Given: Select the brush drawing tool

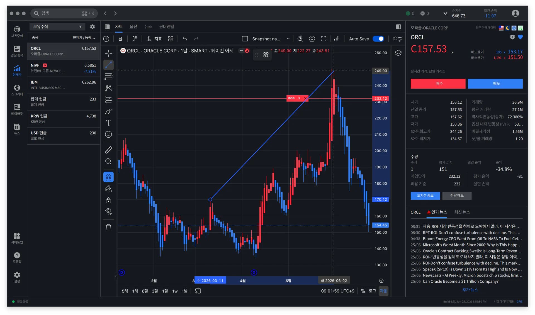Looking at the screenshot, I should coord(108,111).
